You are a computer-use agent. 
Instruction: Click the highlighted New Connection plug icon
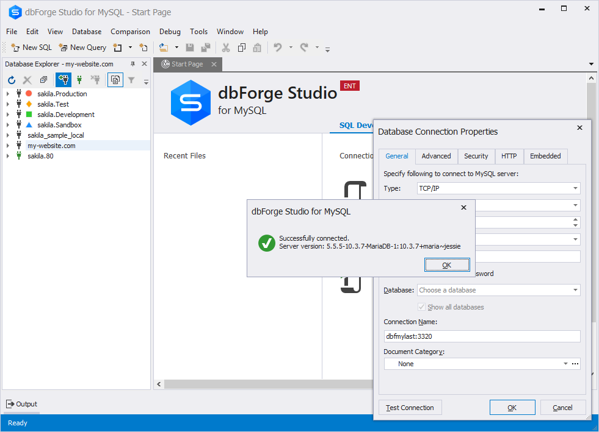pos(64,80)
